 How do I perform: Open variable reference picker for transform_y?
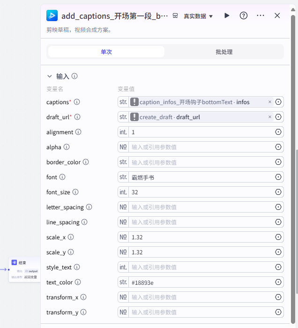(278, 312)
